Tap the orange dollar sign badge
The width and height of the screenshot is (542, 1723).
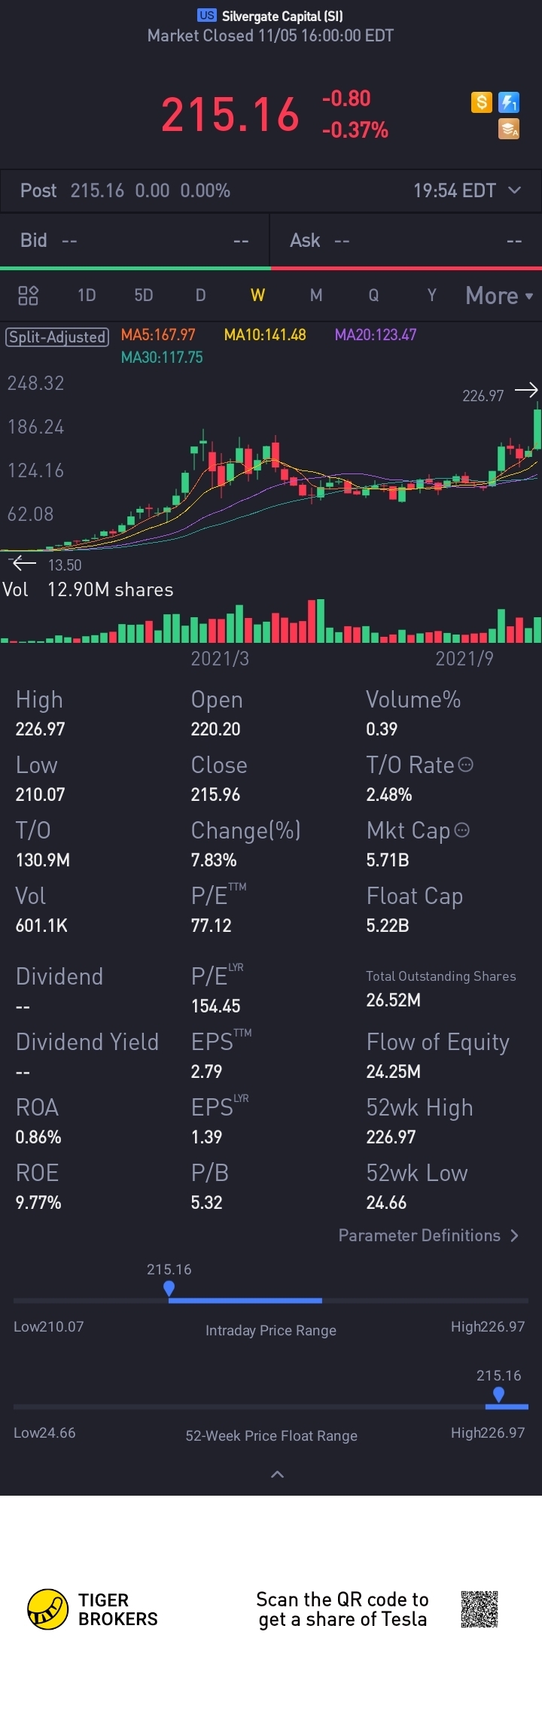pyautogui.click(x=482, y=102)
